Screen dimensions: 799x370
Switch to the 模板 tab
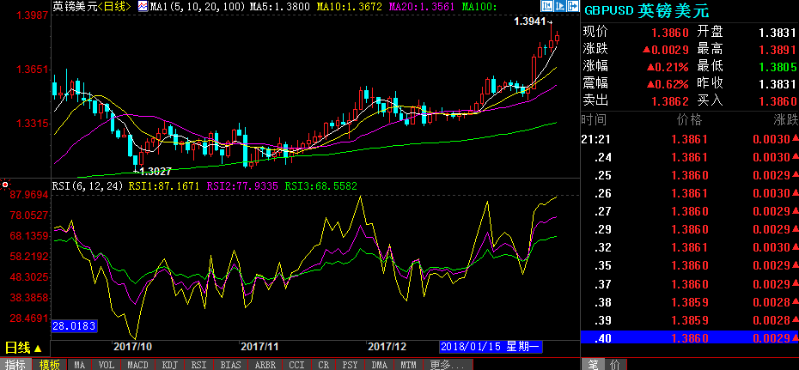(x=49, y=365)
